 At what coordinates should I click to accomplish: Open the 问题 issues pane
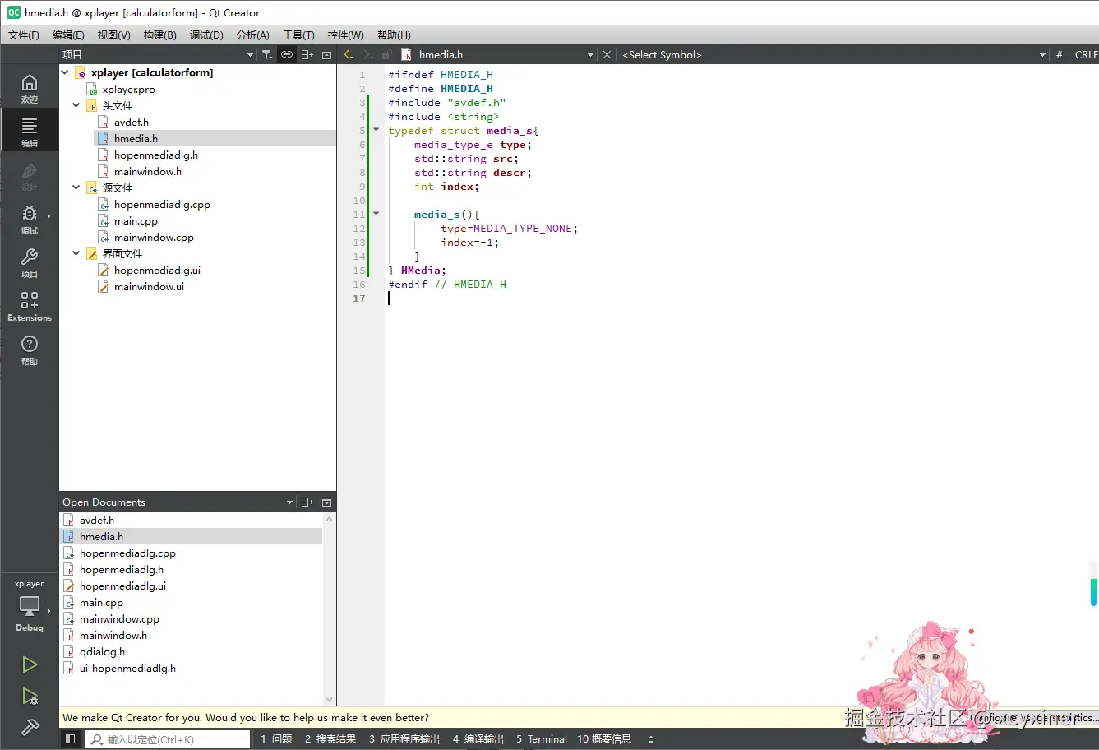coord(277,739)
